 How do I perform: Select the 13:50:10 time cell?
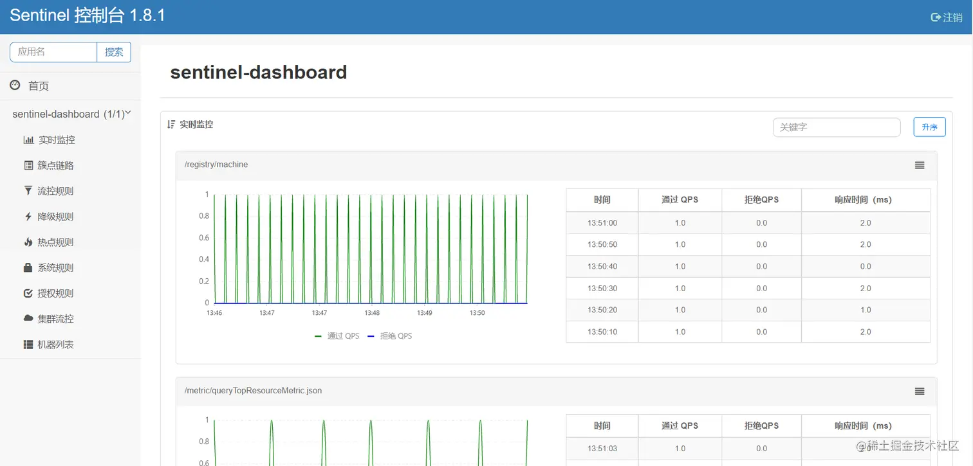(x=602, y=332)
